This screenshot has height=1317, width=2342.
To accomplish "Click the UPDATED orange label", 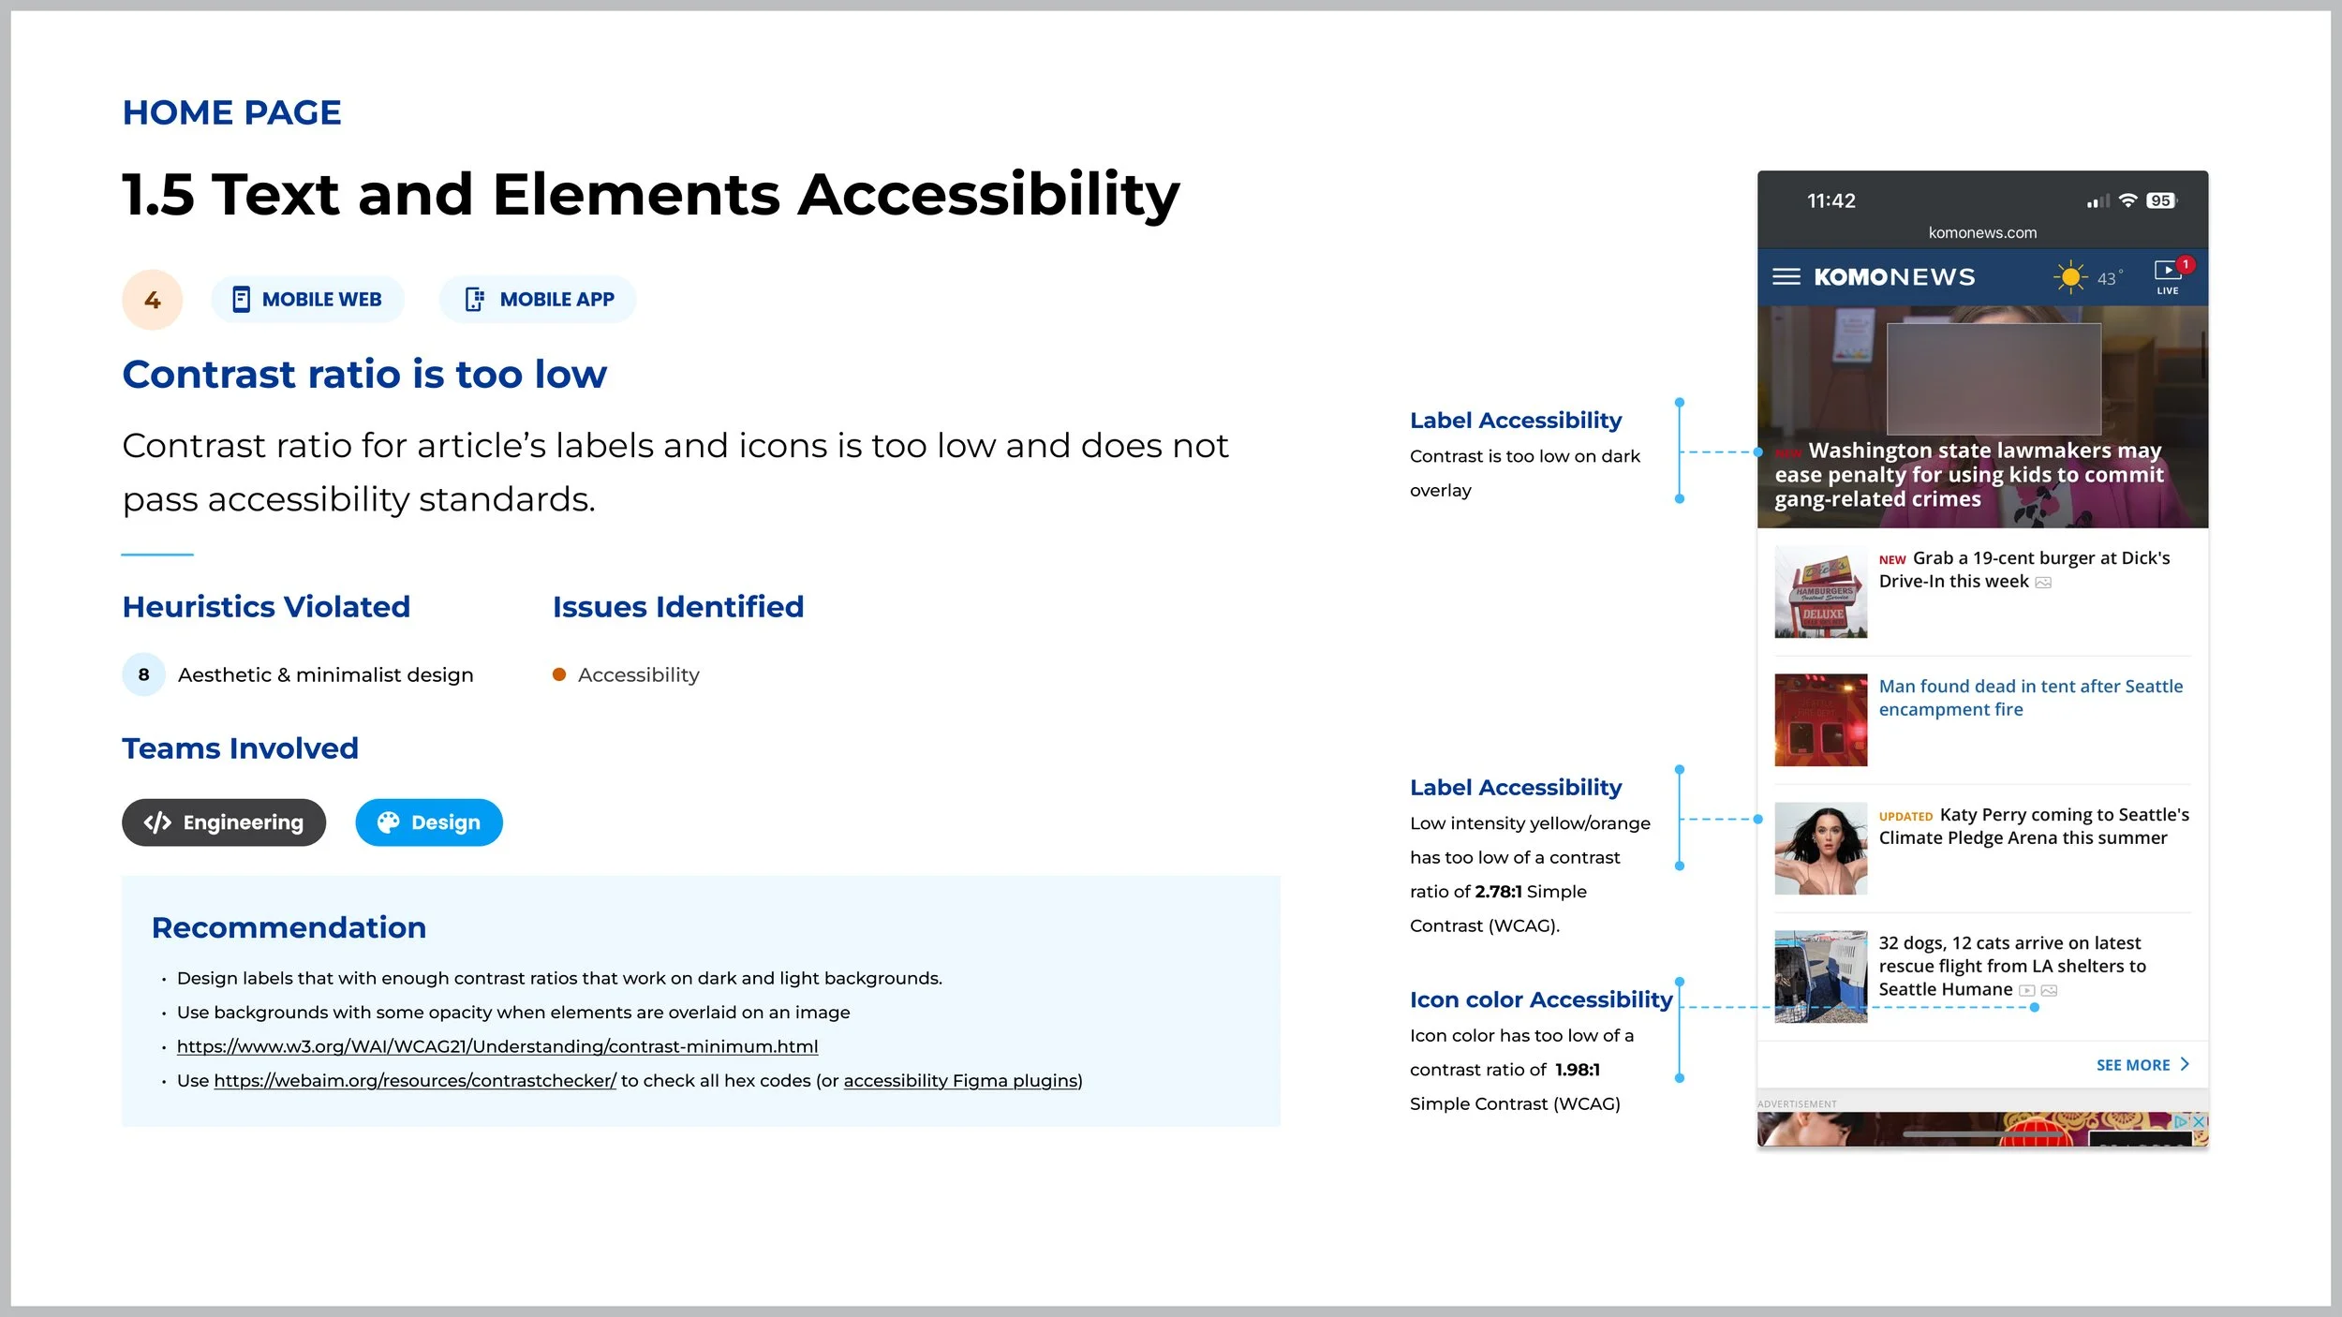I will coord(1905,817).
